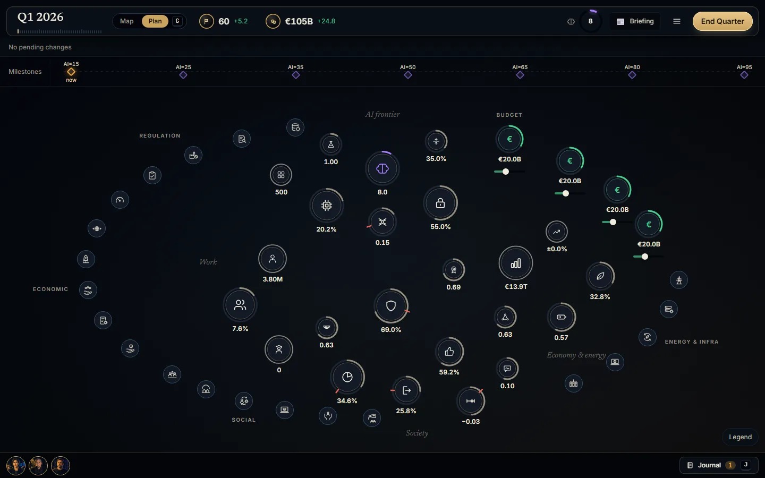Expand the Legend panel
The height and width of the screenshot is (478, 765).
(740, 437)
